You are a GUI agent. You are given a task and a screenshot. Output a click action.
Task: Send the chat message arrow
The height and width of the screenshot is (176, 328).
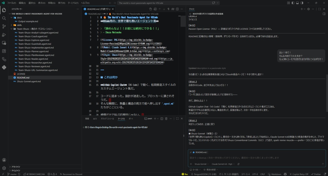pos(323,164)
